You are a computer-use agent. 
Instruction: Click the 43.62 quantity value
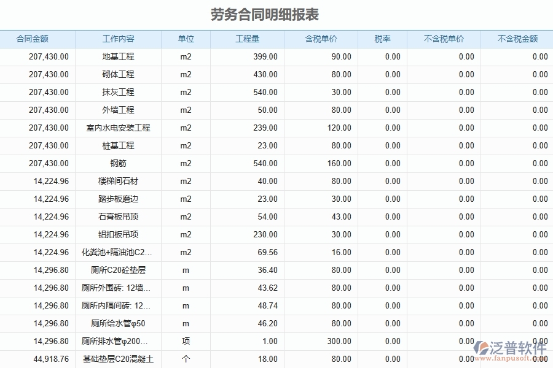tap(268, 288)
